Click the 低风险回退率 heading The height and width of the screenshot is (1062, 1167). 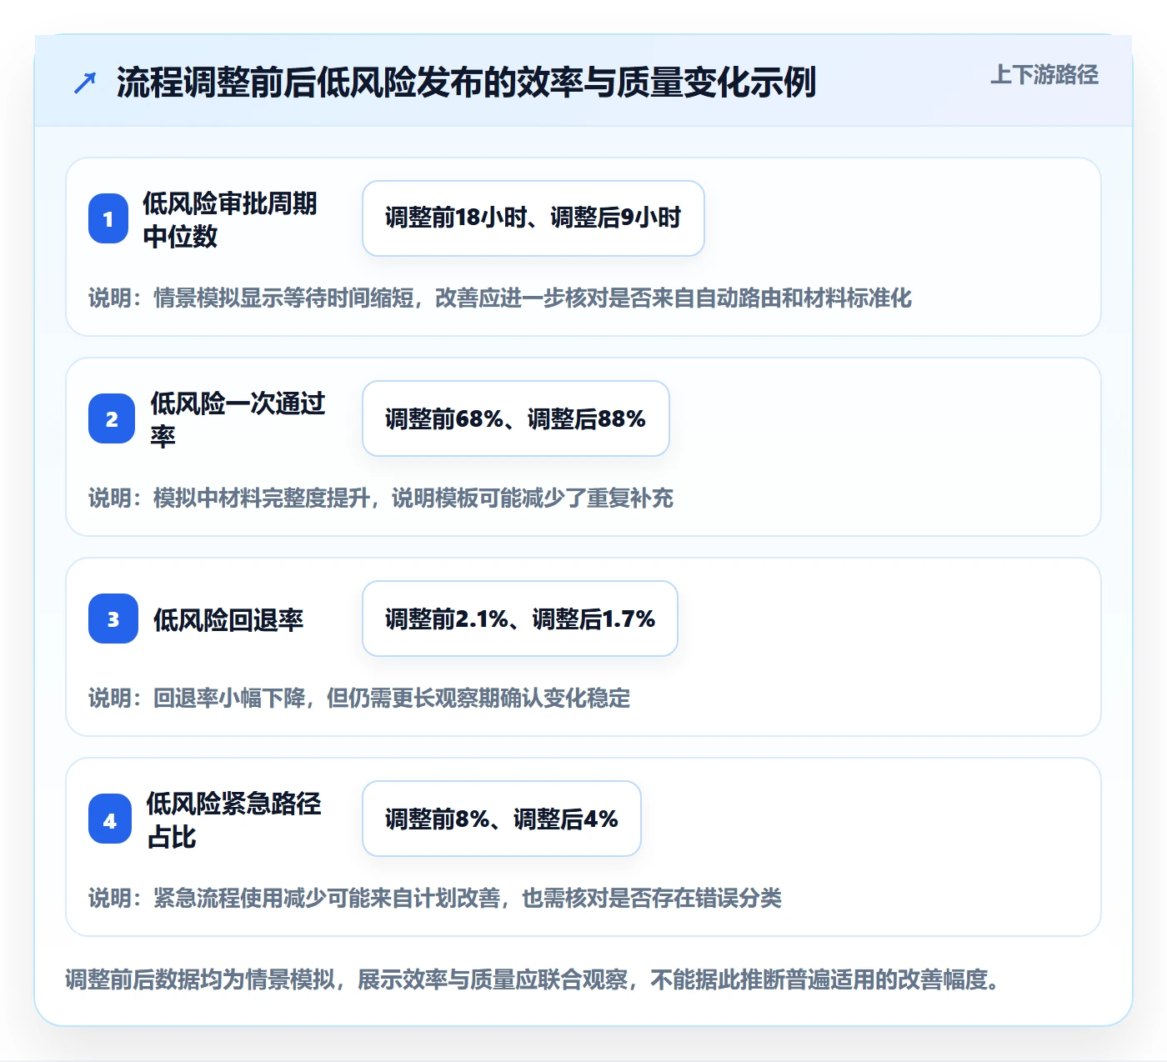click(228, 619)
